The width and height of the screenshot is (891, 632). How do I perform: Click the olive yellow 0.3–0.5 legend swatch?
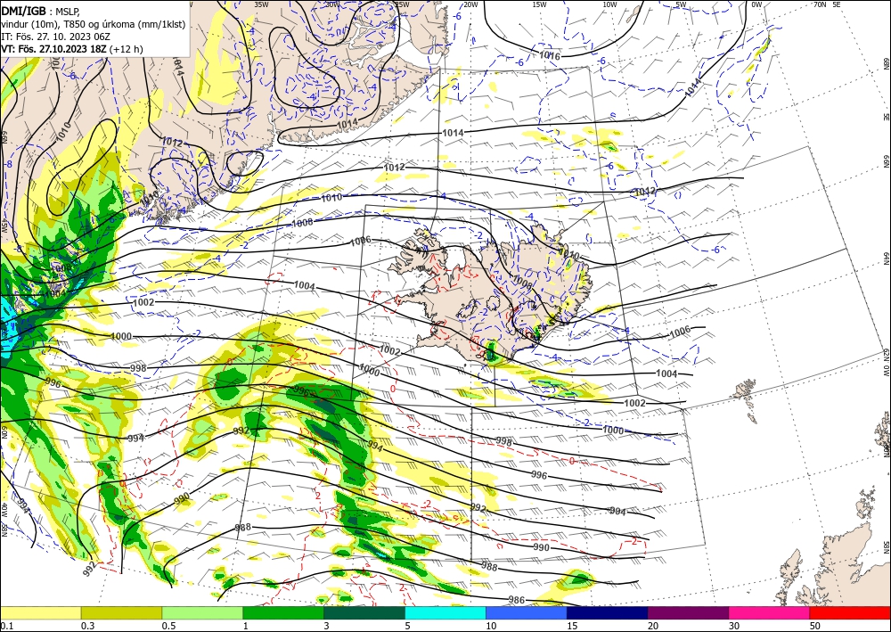pos(121,612)
